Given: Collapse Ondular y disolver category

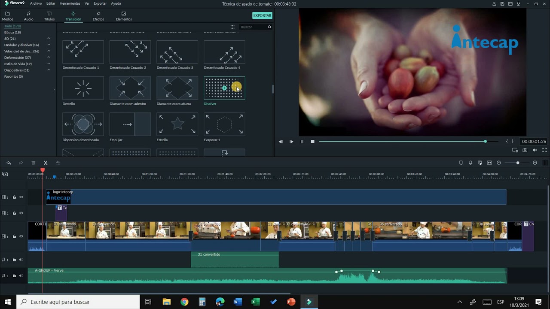Looking at the screenshot, I should [49, 45].
